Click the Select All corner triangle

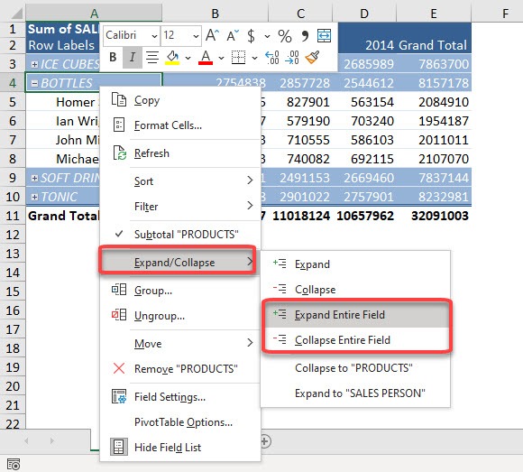[16, 14]
